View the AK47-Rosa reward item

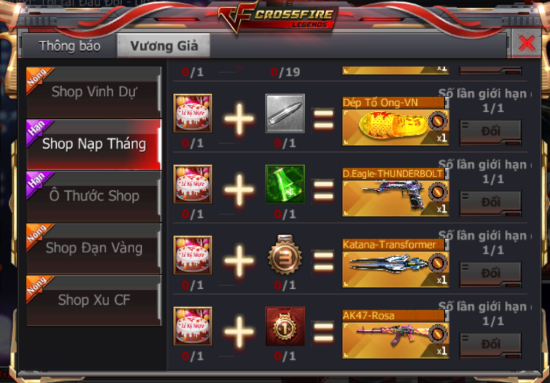[x=395, y=335]
